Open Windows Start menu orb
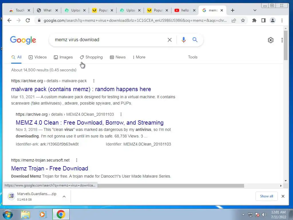This screenshot has height=220, width=293. click(x=8, y=214)
